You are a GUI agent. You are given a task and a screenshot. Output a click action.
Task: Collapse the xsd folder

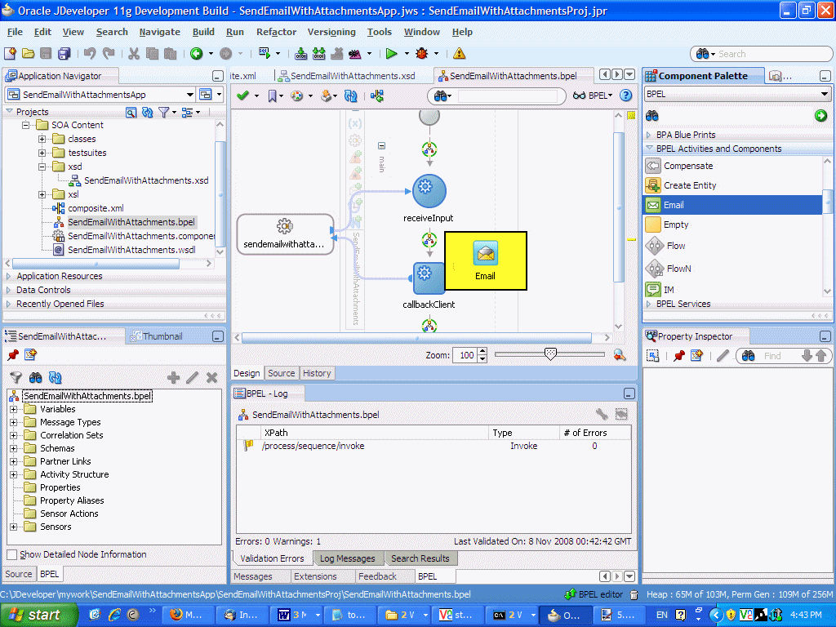[x=42, y=167]
